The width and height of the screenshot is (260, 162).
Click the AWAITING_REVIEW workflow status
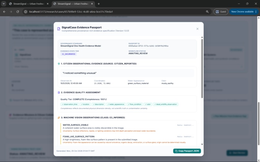(x=138, y=54)
